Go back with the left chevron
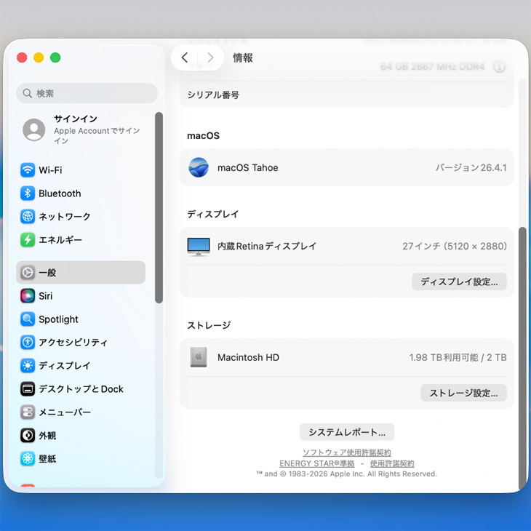The image size is (531, 531). (185, 57)
